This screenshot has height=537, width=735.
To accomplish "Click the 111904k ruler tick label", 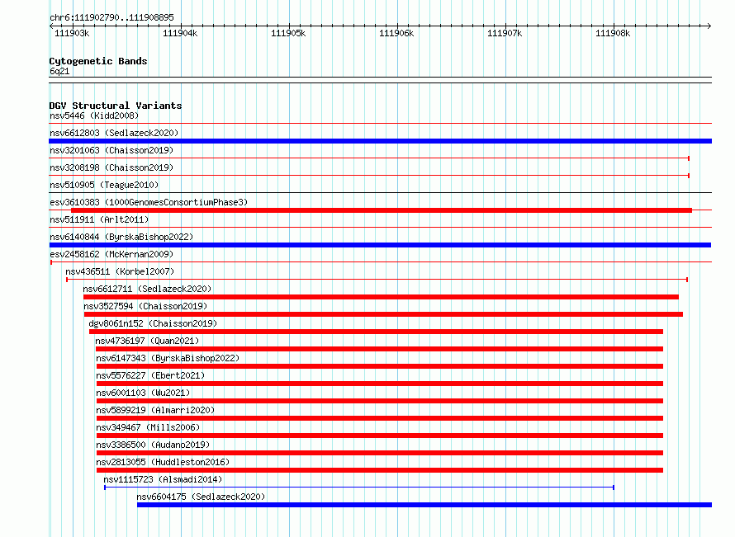I will [180, 33].
